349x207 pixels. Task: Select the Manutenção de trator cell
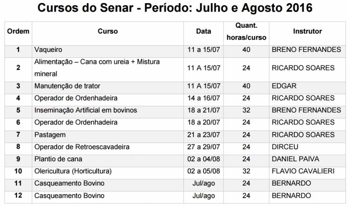click(x=108, y=86)
